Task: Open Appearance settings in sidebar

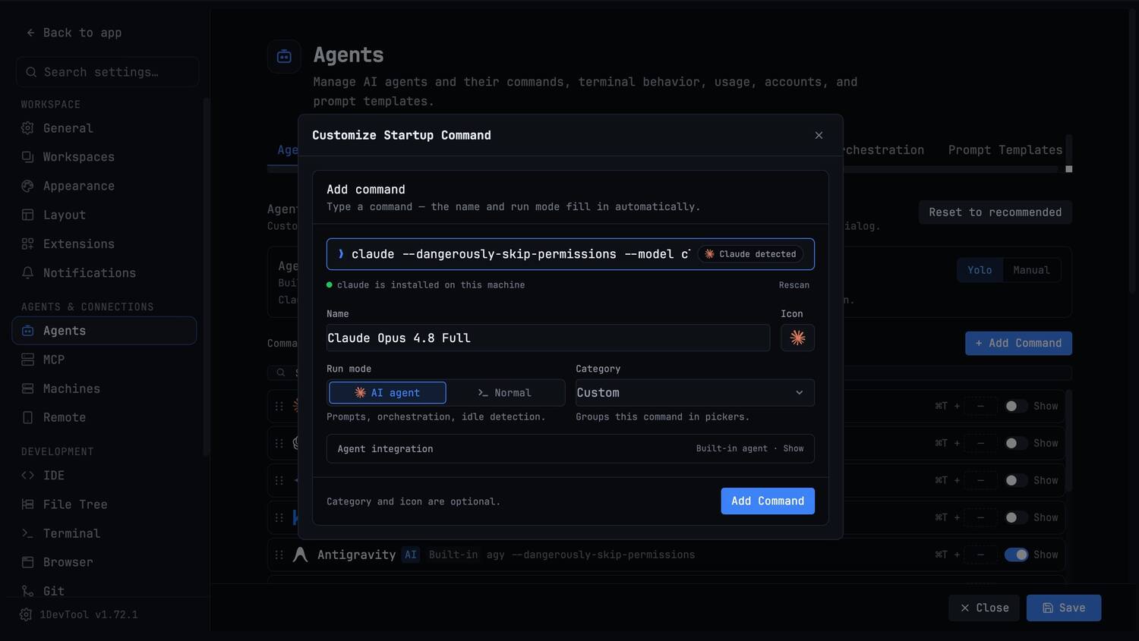Action: point(104,186)
